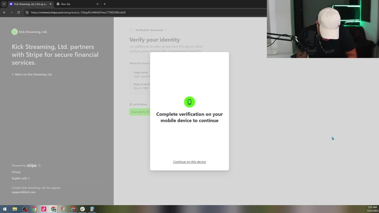Image resolution: width=379 pixels, height=213 pixels.
Task: Click Continue on this device link
Action: [189, 162]
